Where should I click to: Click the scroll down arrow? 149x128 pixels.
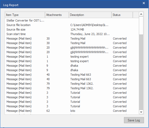141,112
